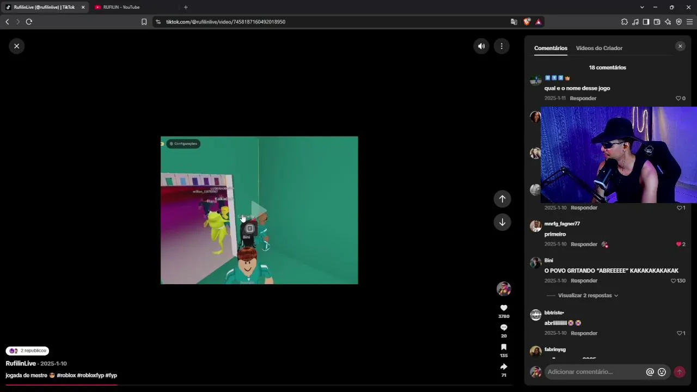Reply to the 'primeiro' comment
697x392 pixels.
pos(584,244)
